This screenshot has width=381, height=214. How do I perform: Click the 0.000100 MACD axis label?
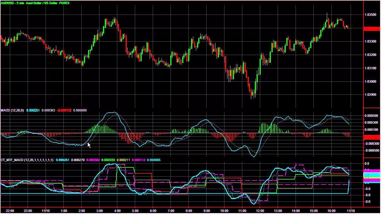371,130
